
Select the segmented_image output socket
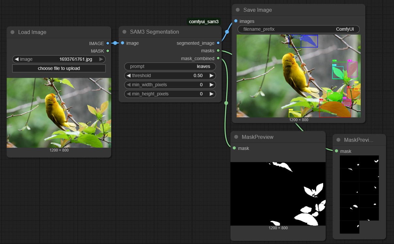(218, 43)
